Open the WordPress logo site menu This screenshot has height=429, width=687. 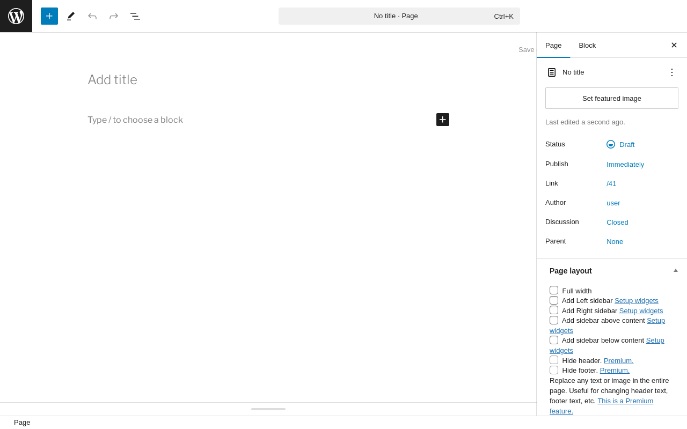click(x=16, y=16)
